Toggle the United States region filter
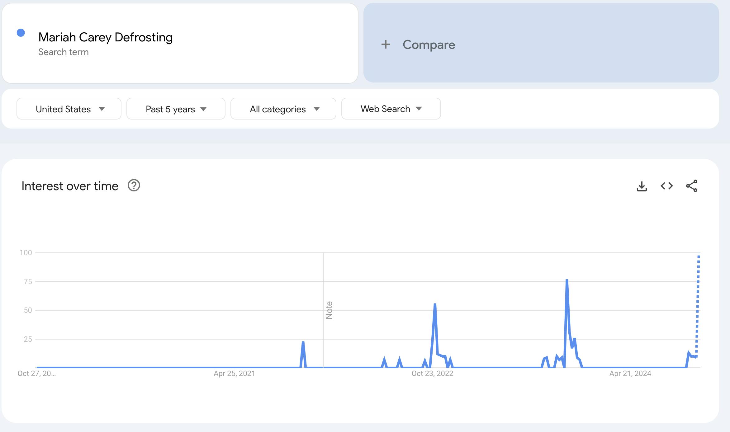 (67, 109)
